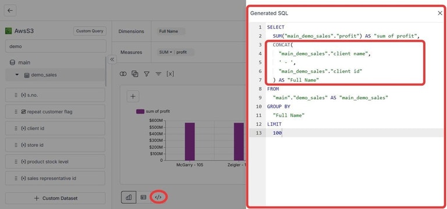The image size is (447, 209).
Task: Click the sum of profit legend swatch
Action: click(x=140, y=111)
